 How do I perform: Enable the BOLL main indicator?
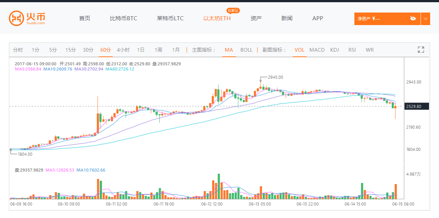click(x=246, y=50)
